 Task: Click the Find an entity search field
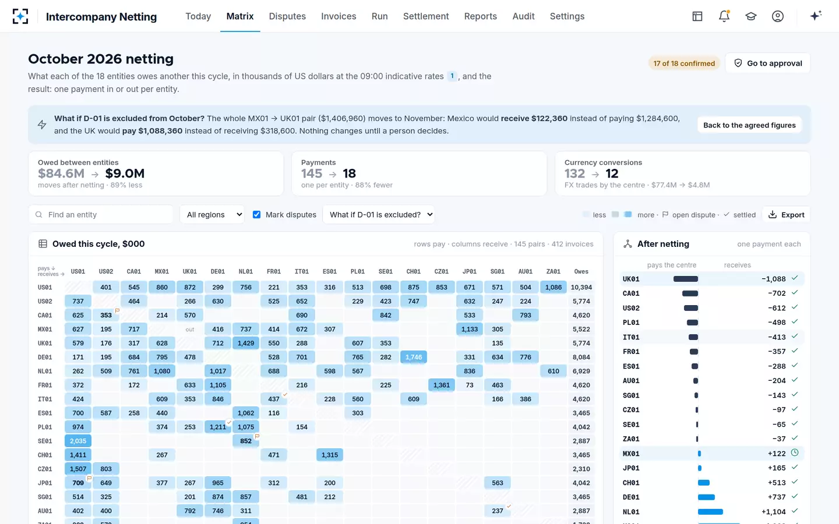pos(101,215)
